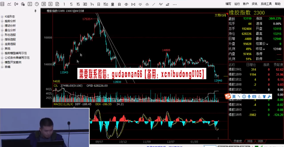Click the 橡胶1809 contract row
This screenshot has height=147, width=284.
[x=235, y=74]
